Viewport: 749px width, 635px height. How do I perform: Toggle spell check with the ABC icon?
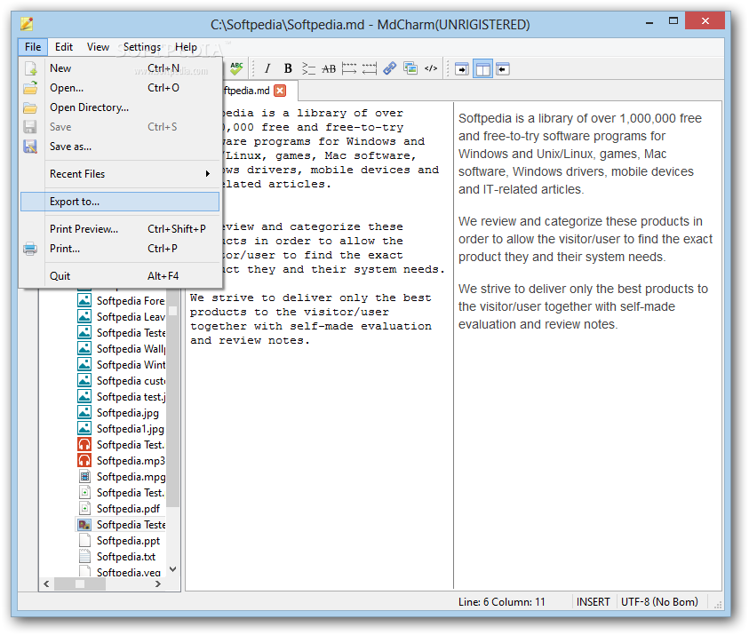click(236, 68)
